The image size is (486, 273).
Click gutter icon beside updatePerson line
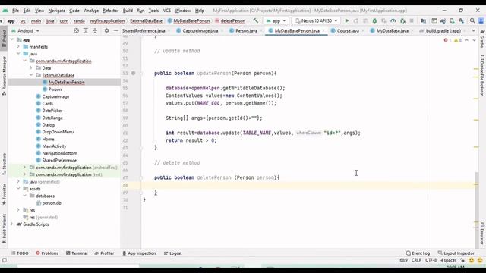tap(134, 73)
